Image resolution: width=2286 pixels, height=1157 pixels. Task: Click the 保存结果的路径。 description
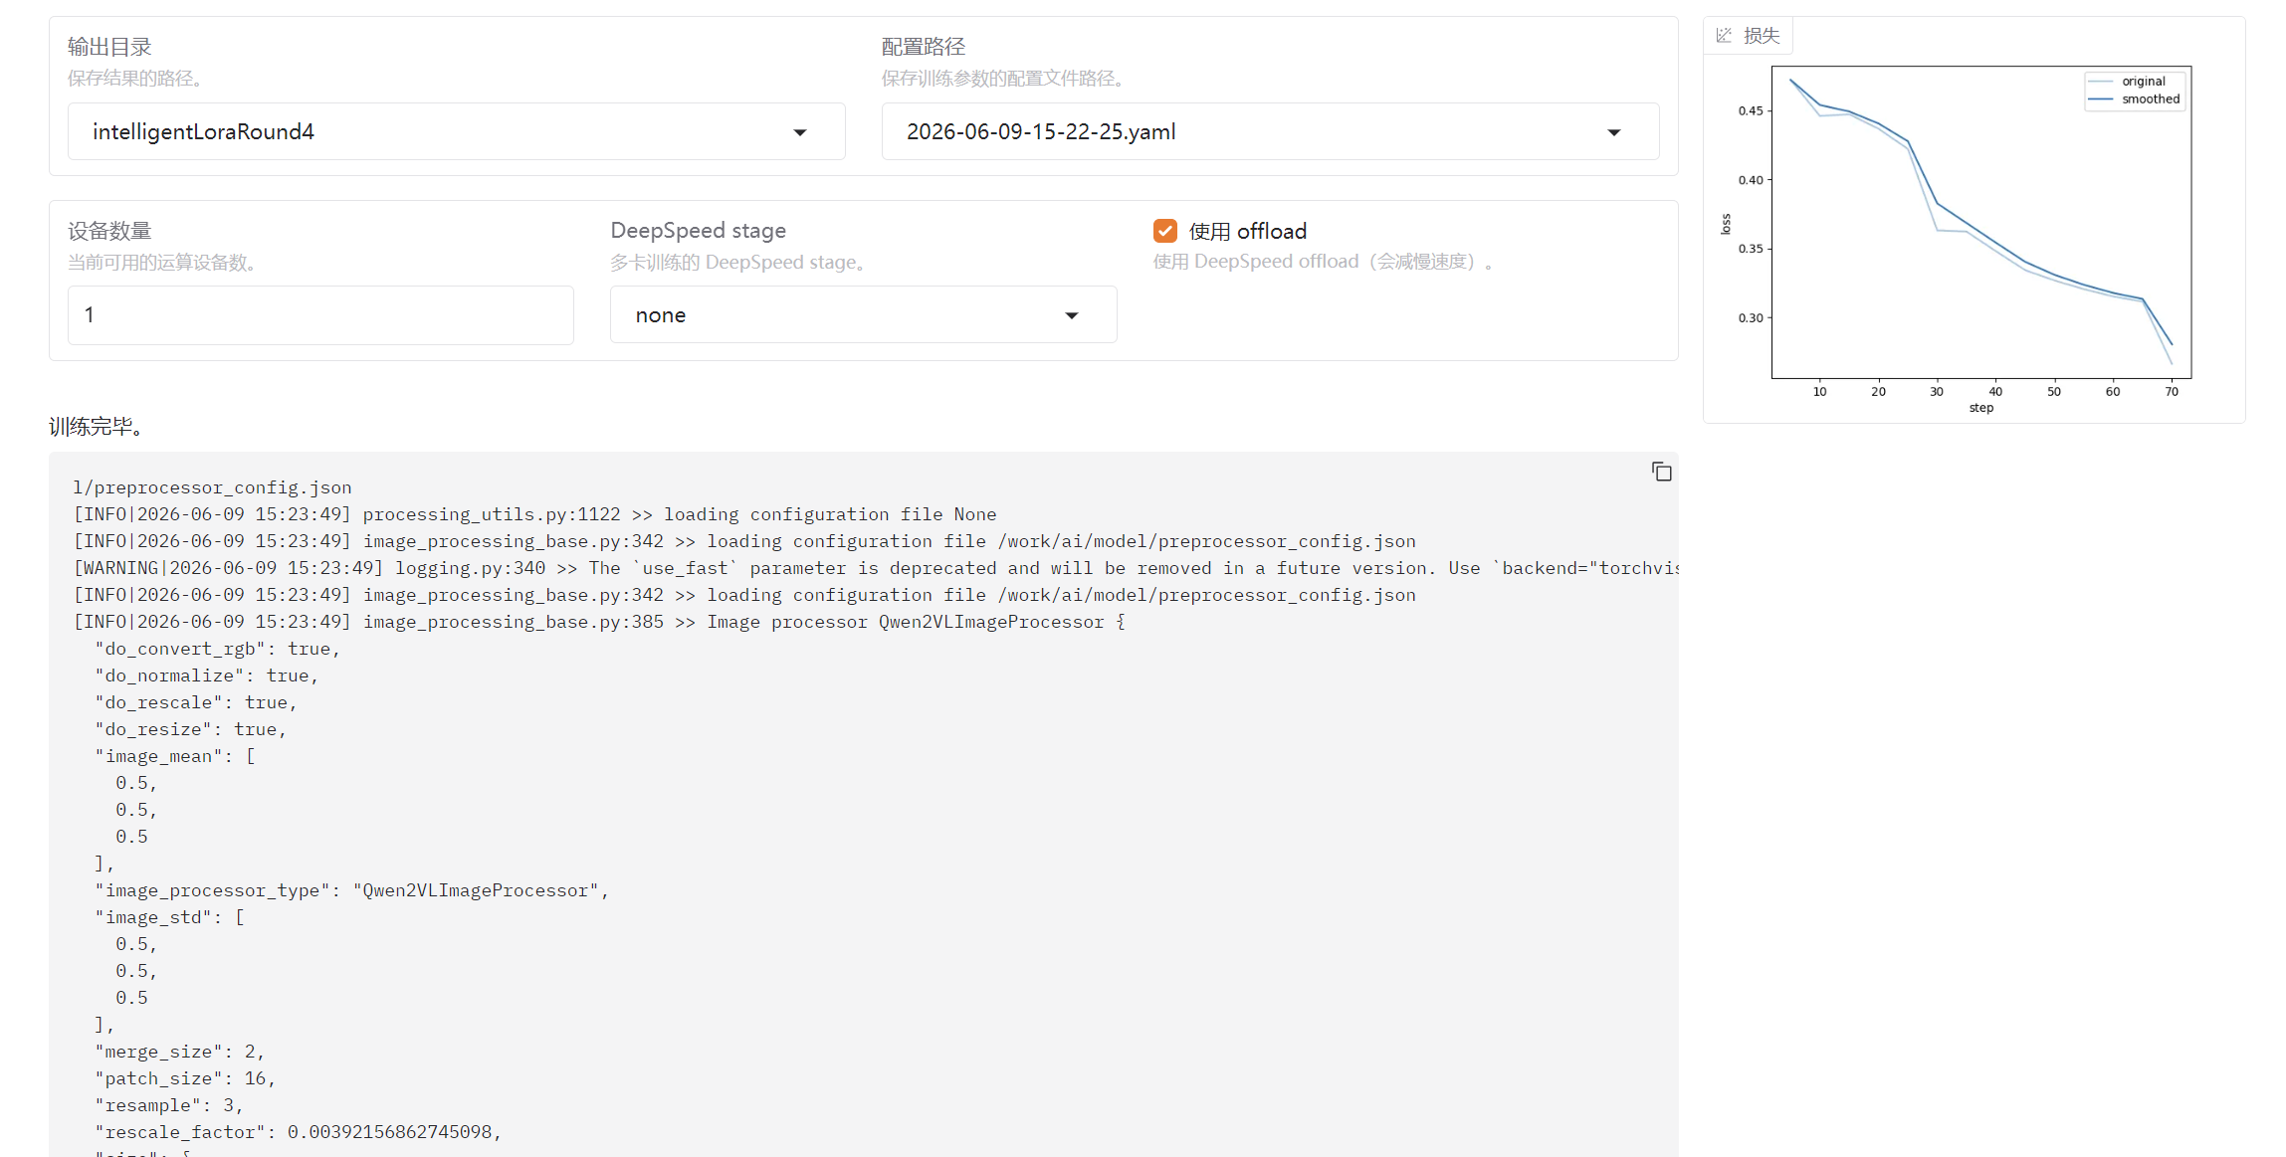(x=139, y=79)
